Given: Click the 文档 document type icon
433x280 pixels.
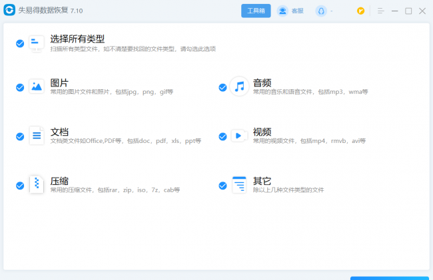Looking at the screenshot, I should [x=37, y=136].
